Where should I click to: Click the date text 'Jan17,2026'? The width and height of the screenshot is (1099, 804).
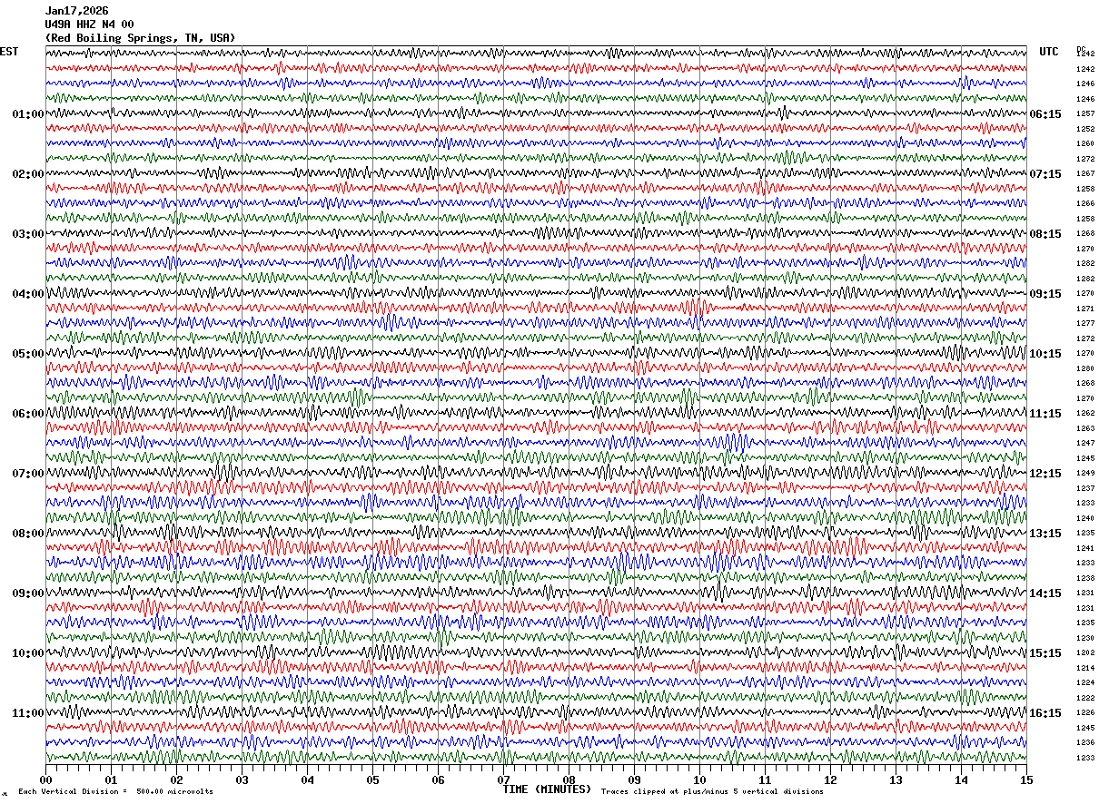pos(77,11)
